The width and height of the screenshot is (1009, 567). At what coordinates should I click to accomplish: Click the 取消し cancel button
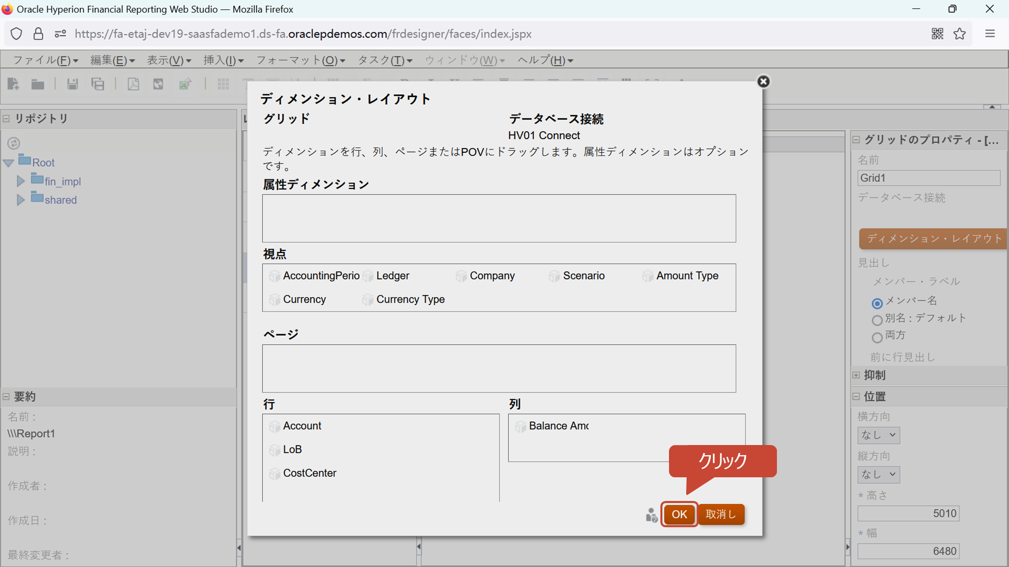(721, 515)
